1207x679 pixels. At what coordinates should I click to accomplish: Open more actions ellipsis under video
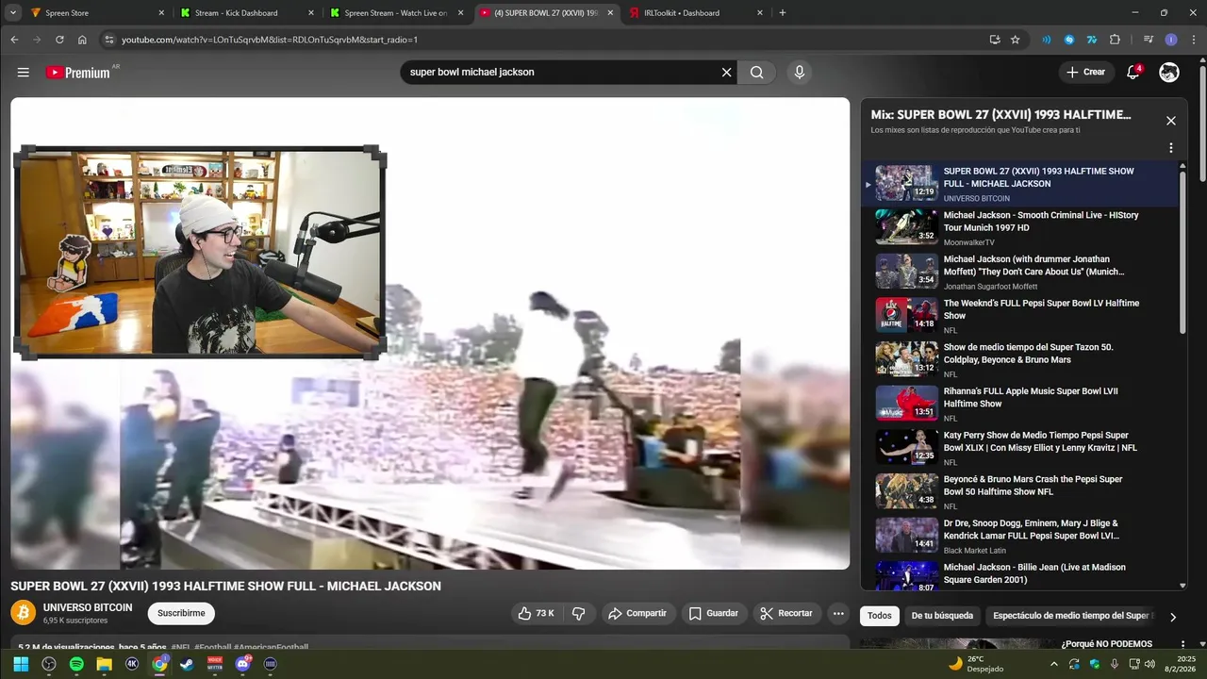(837, 613)
